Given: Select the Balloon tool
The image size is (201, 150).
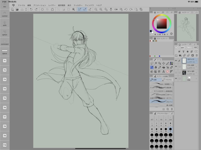Looking at the screenshot, I should tap(168, 72).
